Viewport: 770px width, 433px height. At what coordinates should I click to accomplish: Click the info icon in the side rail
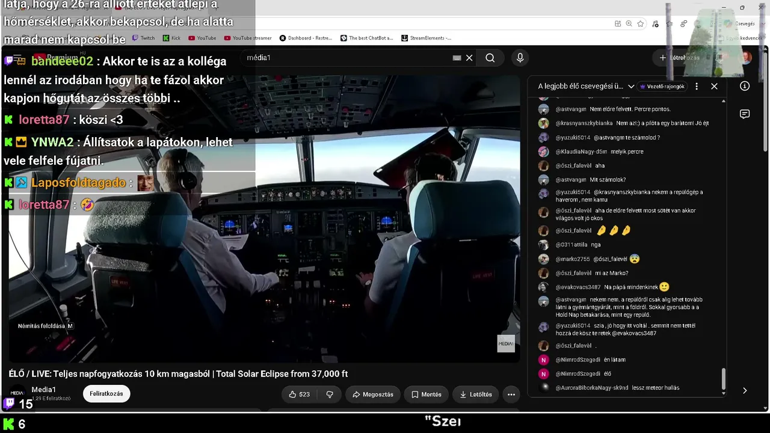745,86
